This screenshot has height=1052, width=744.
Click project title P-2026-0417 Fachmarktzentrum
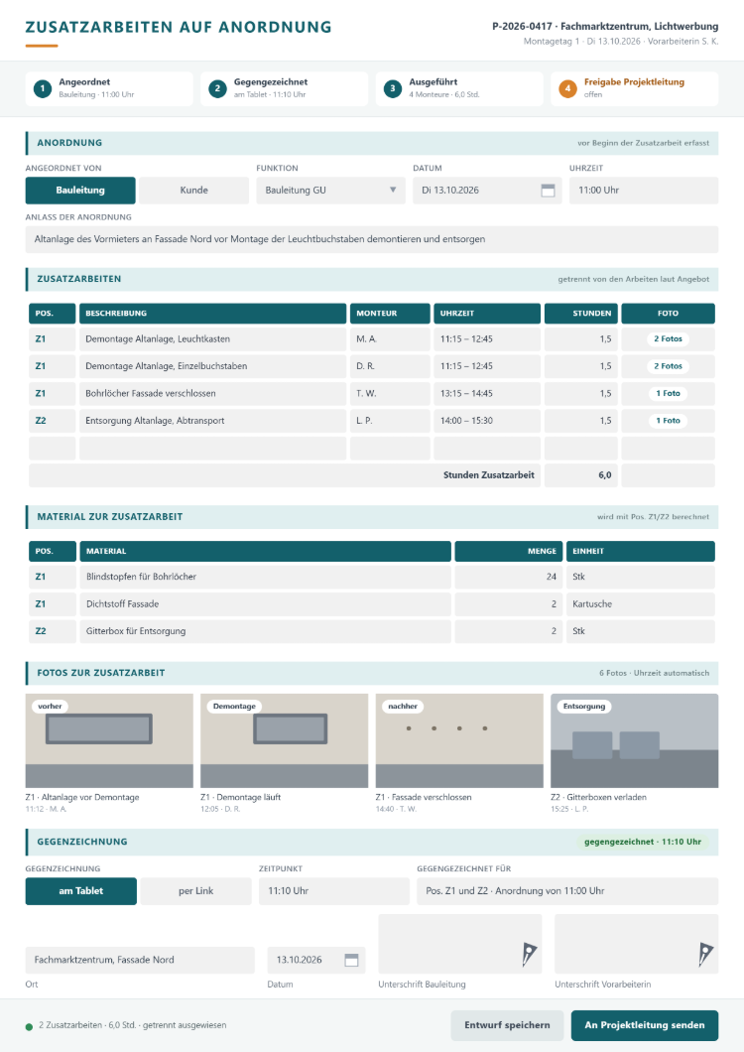pyautogui.click(x=605, y=26)
